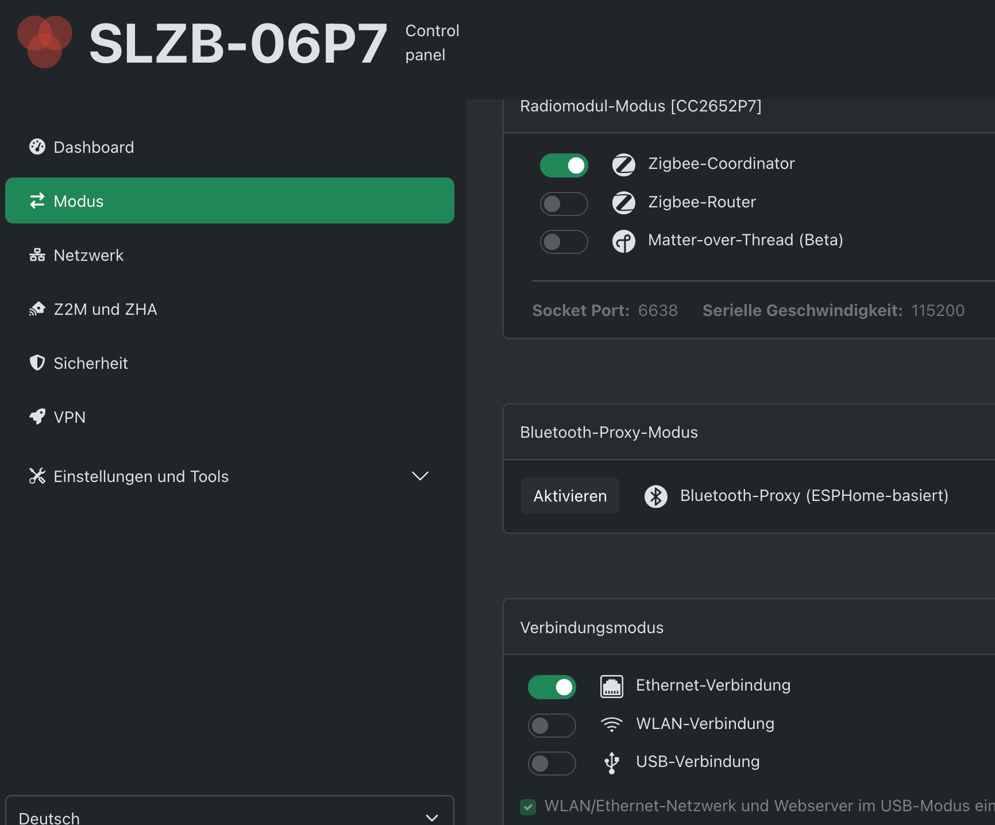Go to the Netzwerk page

(230, 255)
